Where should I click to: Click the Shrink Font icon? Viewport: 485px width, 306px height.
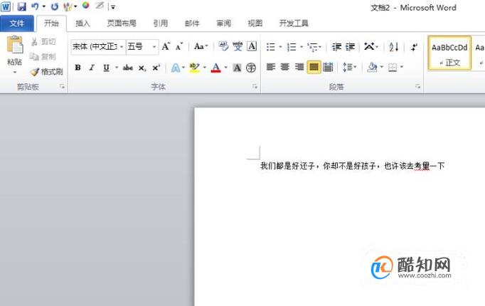179,46
